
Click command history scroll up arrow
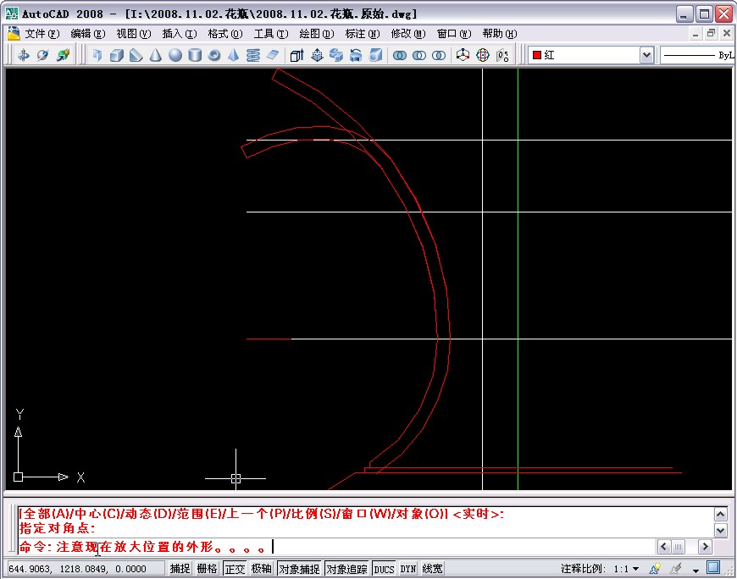pyautogui.click(x=721, y=514)
